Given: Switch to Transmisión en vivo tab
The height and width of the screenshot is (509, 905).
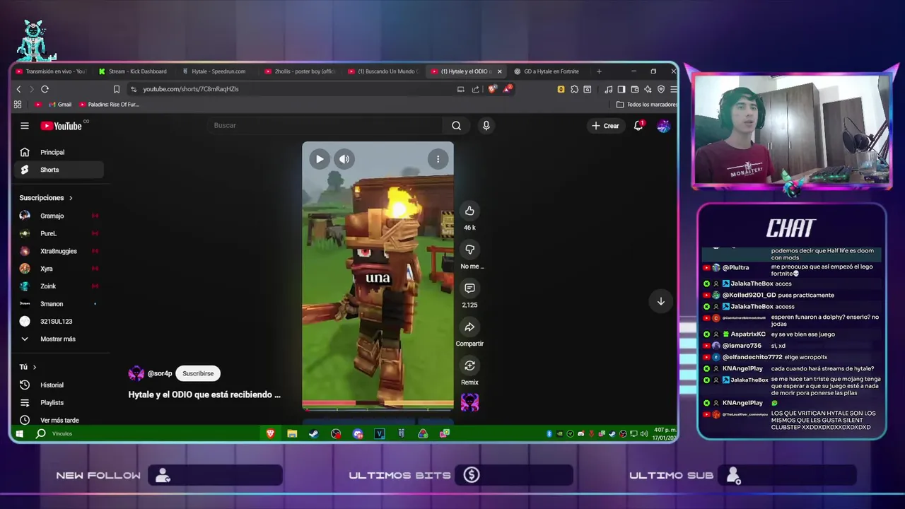Looking at the screenshot, I should 50,71.
